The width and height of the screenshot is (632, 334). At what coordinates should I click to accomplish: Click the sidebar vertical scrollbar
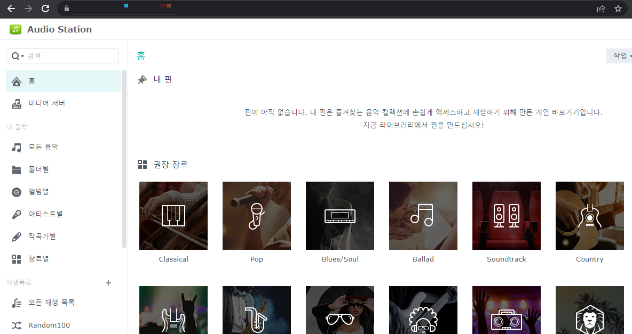click(124, 159)
